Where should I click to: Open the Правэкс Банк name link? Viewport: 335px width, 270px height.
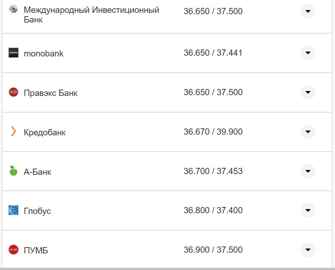(x=51, y=92)
